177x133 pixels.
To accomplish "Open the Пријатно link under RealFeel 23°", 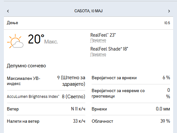I will point(98,40).
